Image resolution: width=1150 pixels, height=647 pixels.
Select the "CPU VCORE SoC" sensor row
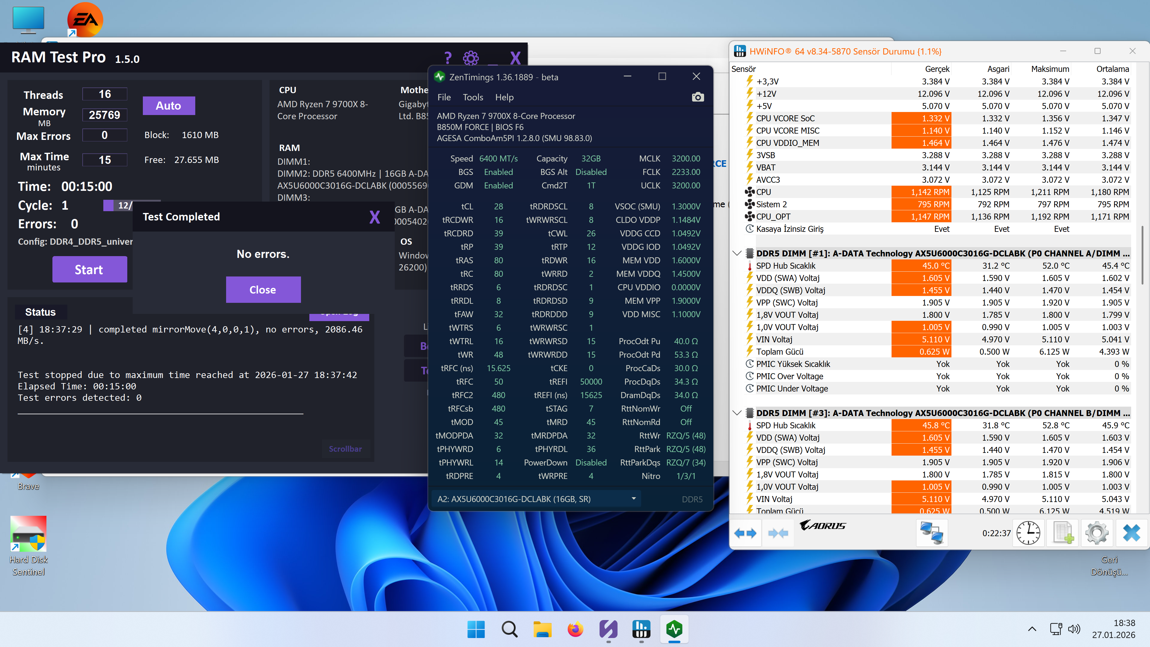[930, 118]
